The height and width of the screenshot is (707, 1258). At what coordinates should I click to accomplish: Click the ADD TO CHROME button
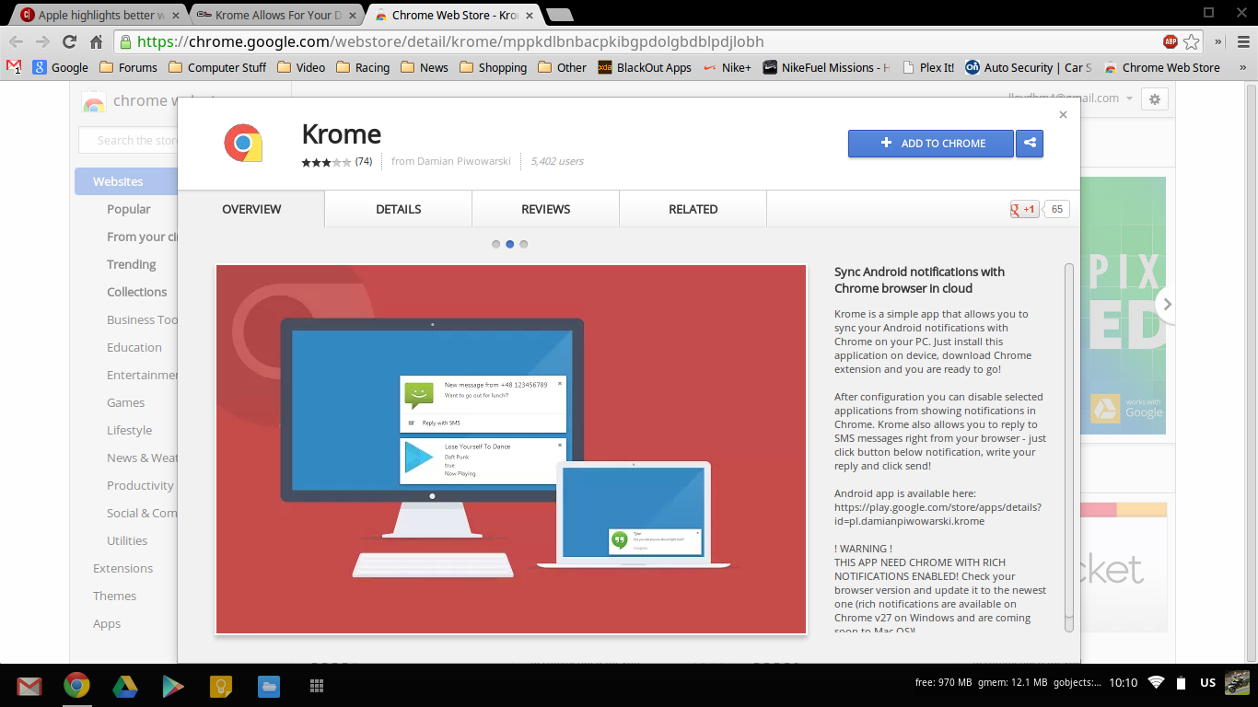click(931, 143)
